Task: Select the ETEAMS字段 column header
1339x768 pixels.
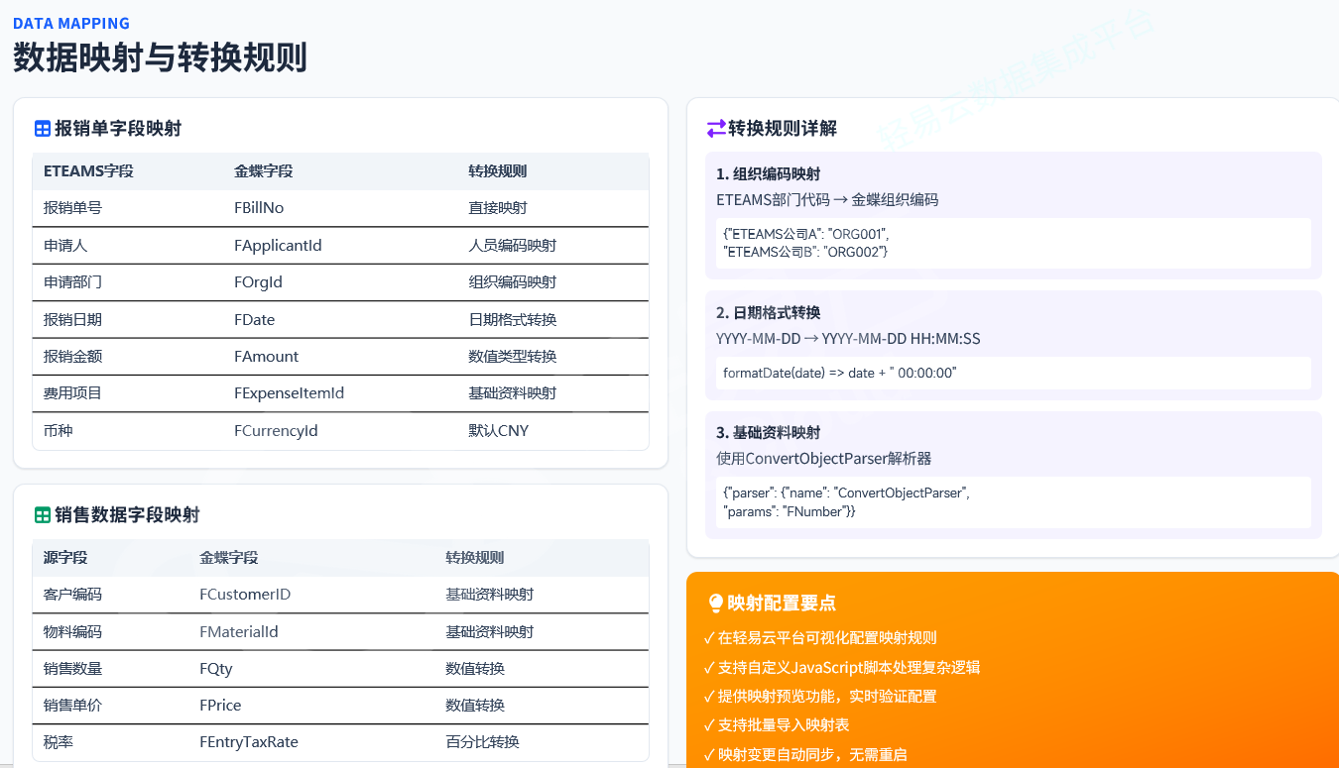Action: coord(88,171)
